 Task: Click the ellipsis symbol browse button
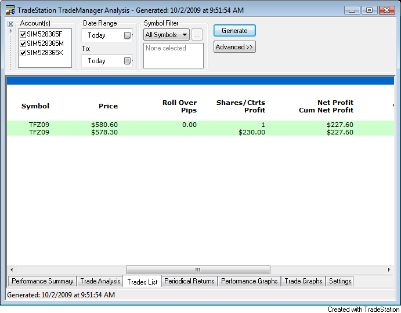point(197,35)
